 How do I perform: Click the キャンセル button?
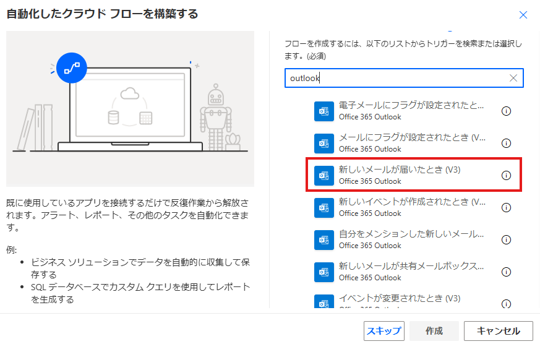point(499,331)
